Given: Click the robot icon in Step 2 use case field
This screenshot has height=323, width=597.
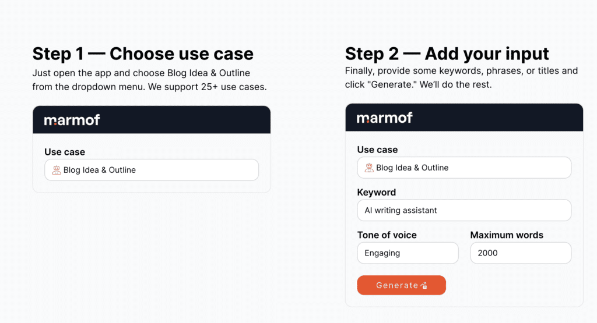Looking at the screenshot, I should point(369,168).
